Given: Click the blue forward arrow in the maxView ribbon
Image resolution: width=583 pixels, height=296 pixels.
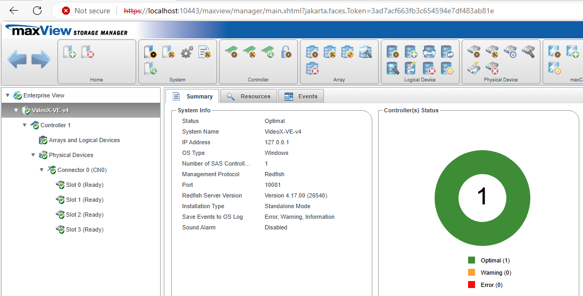Looking at the screenshot, I should coord(41,59).
